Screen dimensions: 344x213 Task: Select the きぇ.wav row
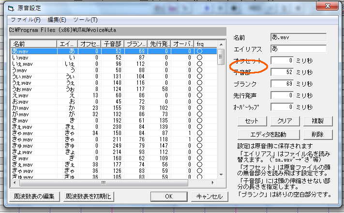(114, 127)
